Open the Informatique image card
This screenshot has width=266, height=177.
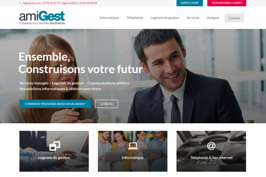133,151
